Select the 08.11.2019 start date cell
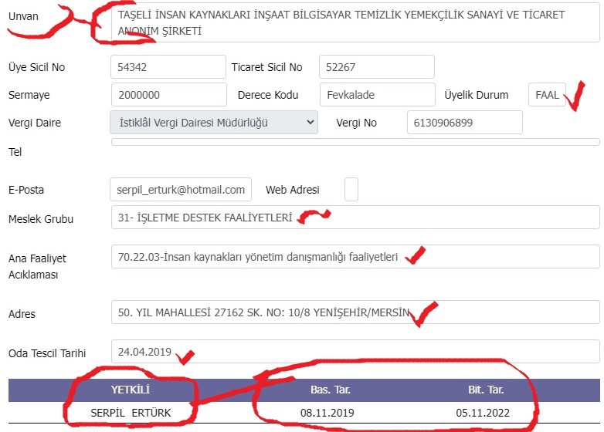This screenshot has height=432, width=604. click(327, 413)
